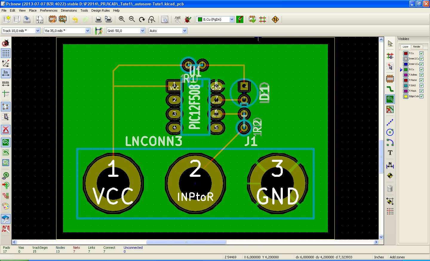Screen dimensions: 430x261
Task: Click the Edge.Cuts yellow color swatch
Action: point(406,96)
